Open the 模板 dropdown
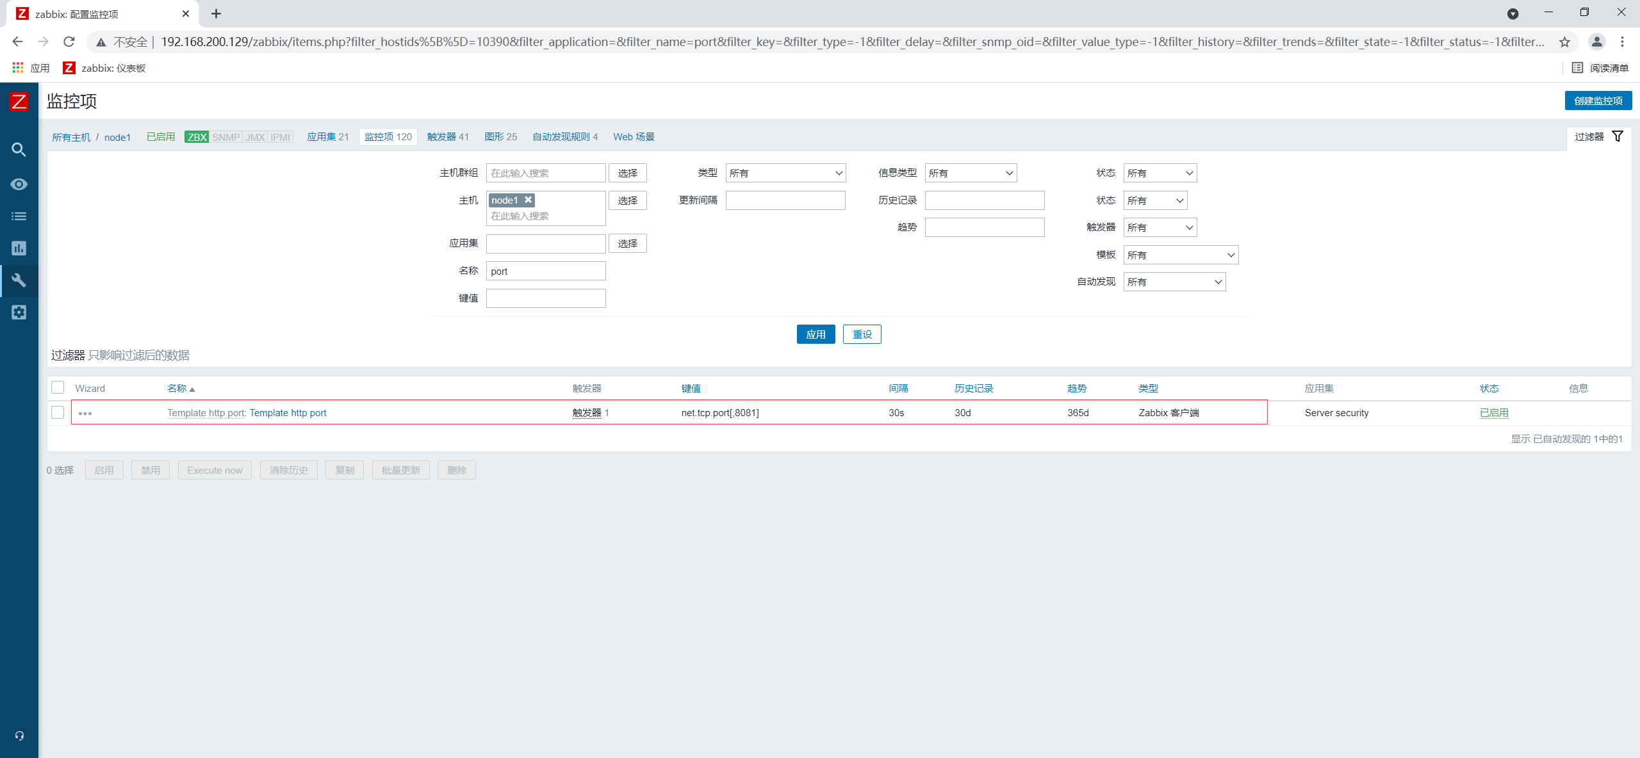 coord(1180,255)
